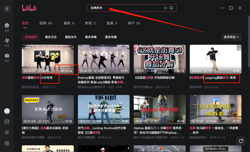Open the messages envelope icon
250x152 pixels.
coord(7,122)
